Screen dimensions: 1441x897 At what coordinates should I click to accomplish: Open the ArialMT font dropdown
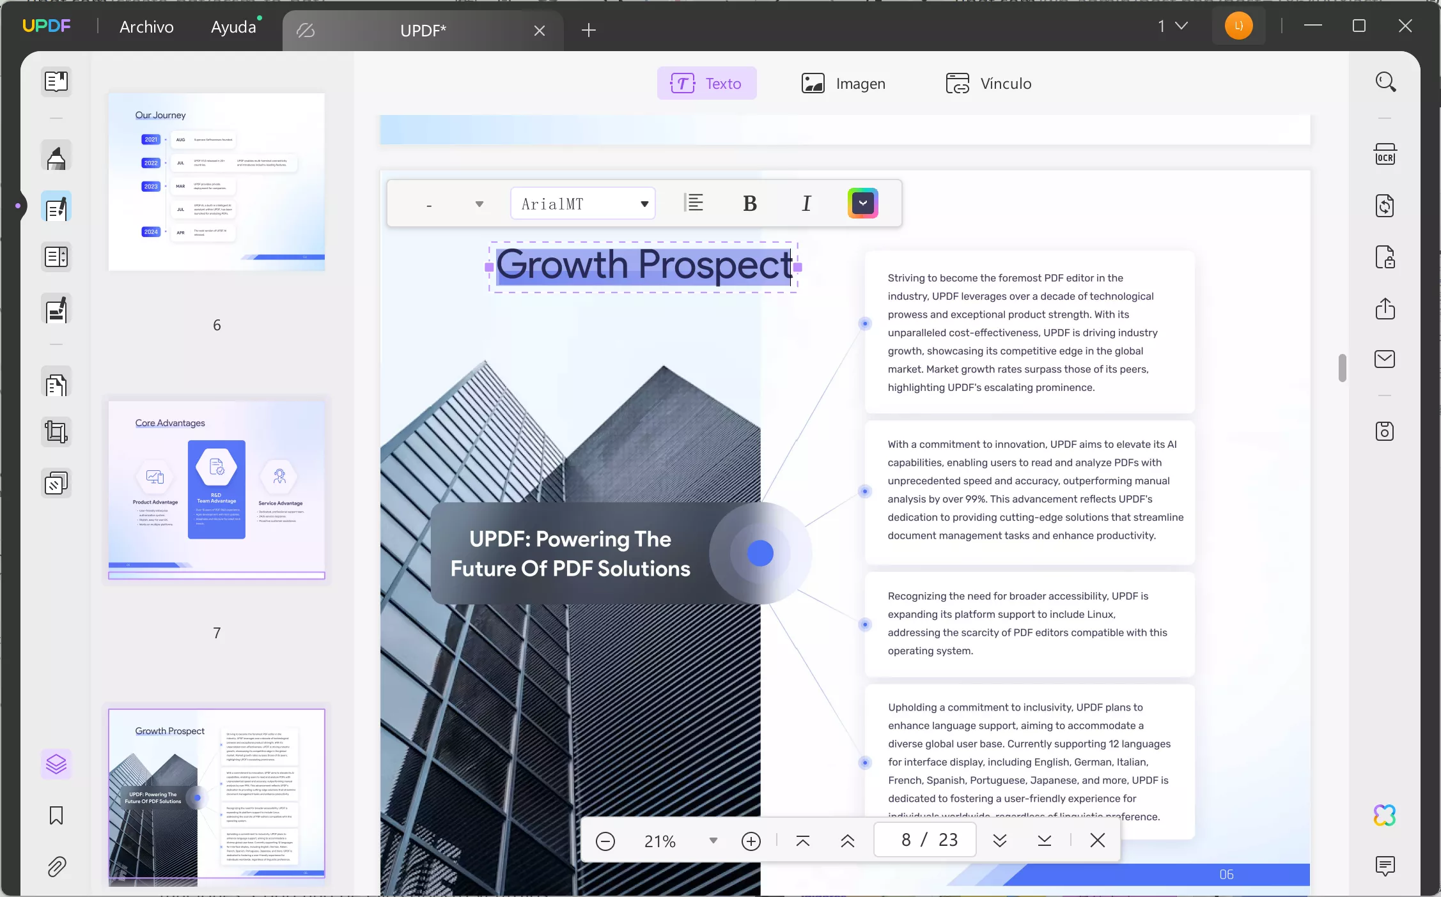pos(583,204)
